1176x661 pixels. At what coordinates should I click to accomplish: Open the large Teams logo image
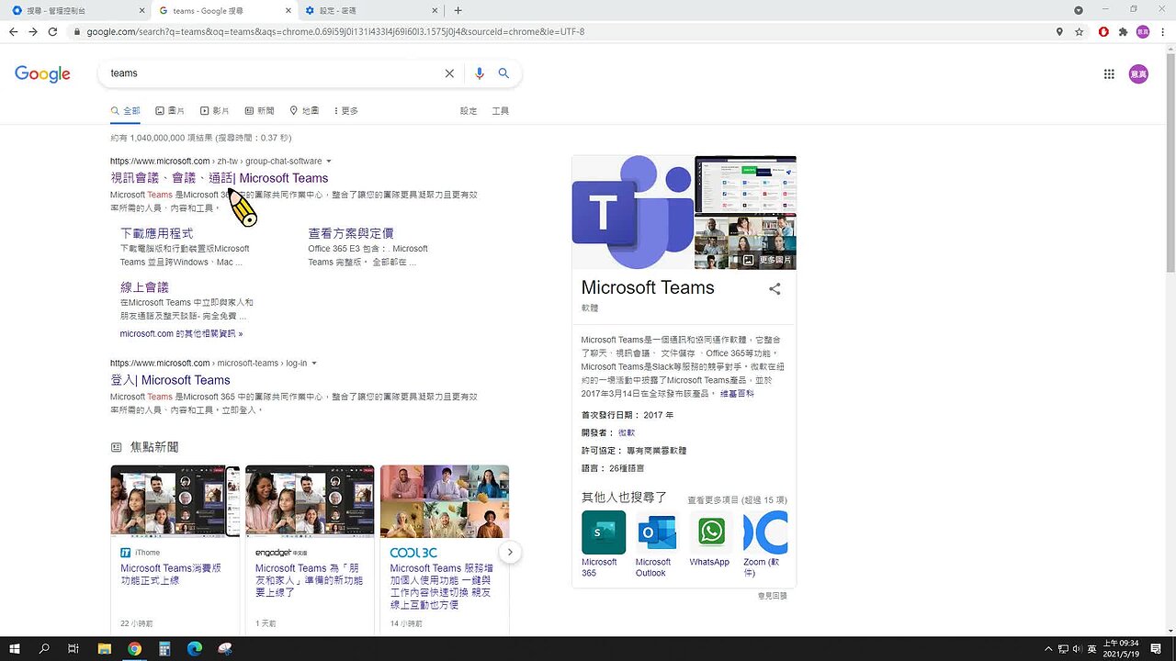click(x=633, y=212)
